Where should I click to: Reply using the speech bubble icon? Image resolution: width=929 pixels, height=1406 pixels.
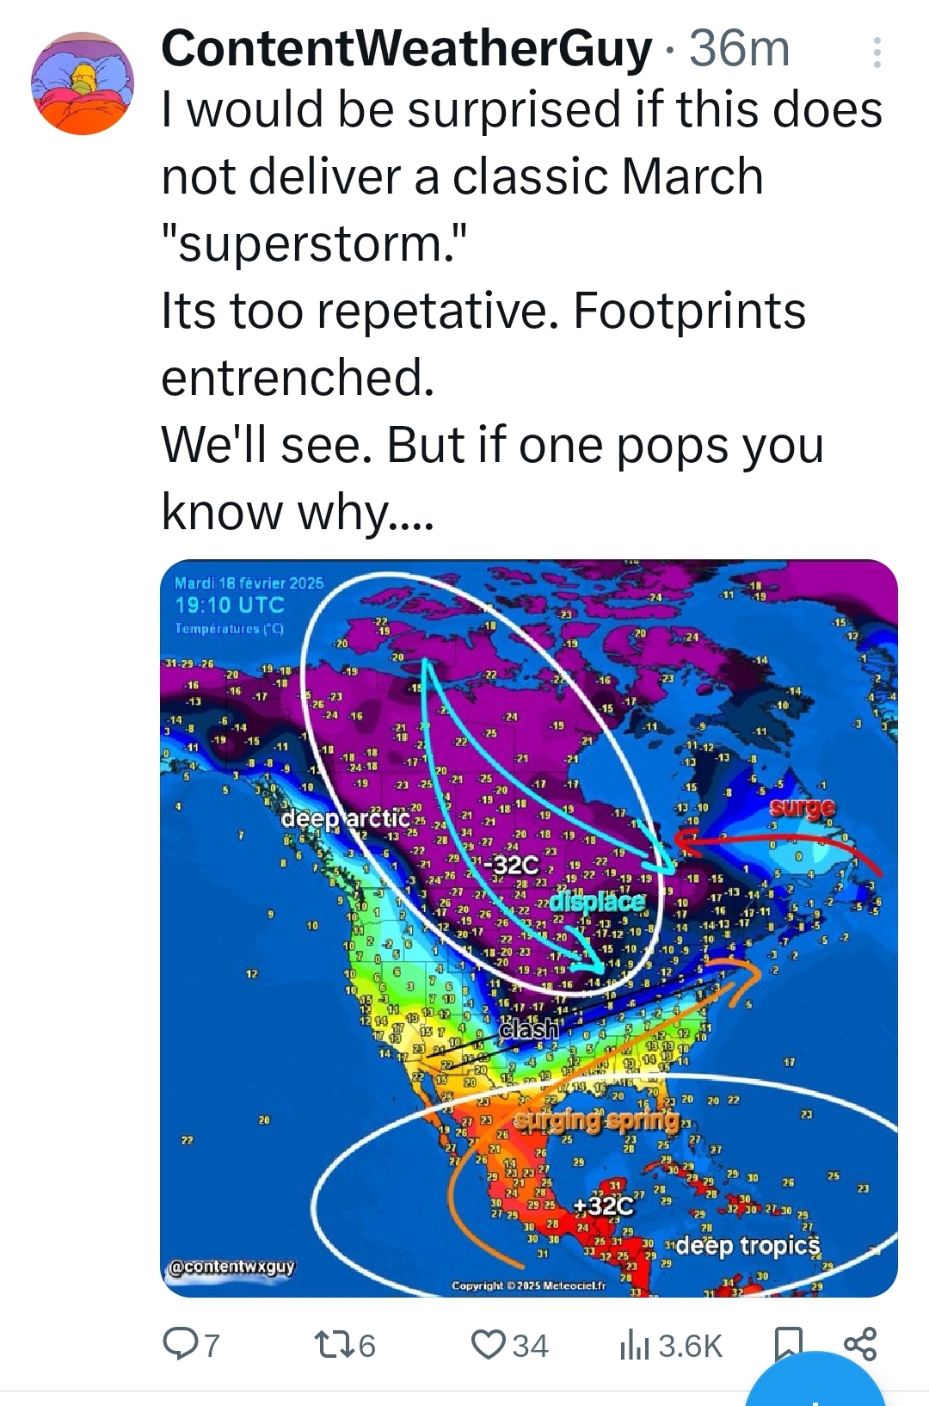(x=181, y=1344)
